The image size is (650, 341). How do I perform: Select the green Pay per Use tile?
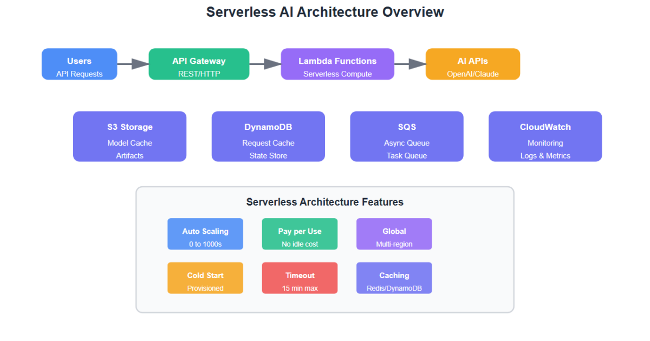(x=300, y=234)
